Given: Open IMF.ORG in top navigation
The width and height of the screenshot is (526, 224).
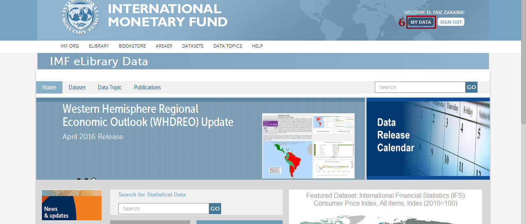Looking at the screenshot, I should coord(70,46).
